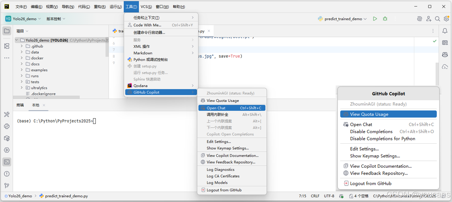Click the 4 个空格 indent setting
This screenshot has width=452, height=202.
[x=359, y=196]
